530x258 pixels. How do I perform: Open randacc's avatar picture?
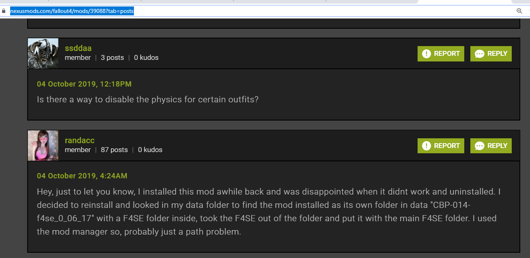(x=43, y=146)
